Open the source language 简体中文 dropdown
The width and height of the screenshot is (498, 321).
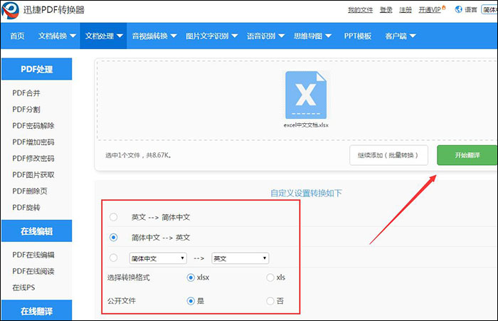click(158, 258)
